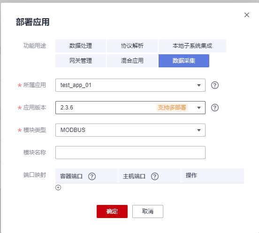Close the 部署应用 dialog
Image resolution: width=259 pixels, height=233 pixels.
(247, 15)
